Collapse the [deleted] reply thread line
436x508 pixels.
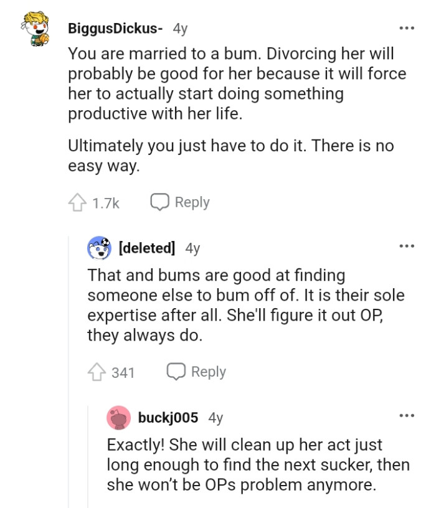[x=69, y=311]
